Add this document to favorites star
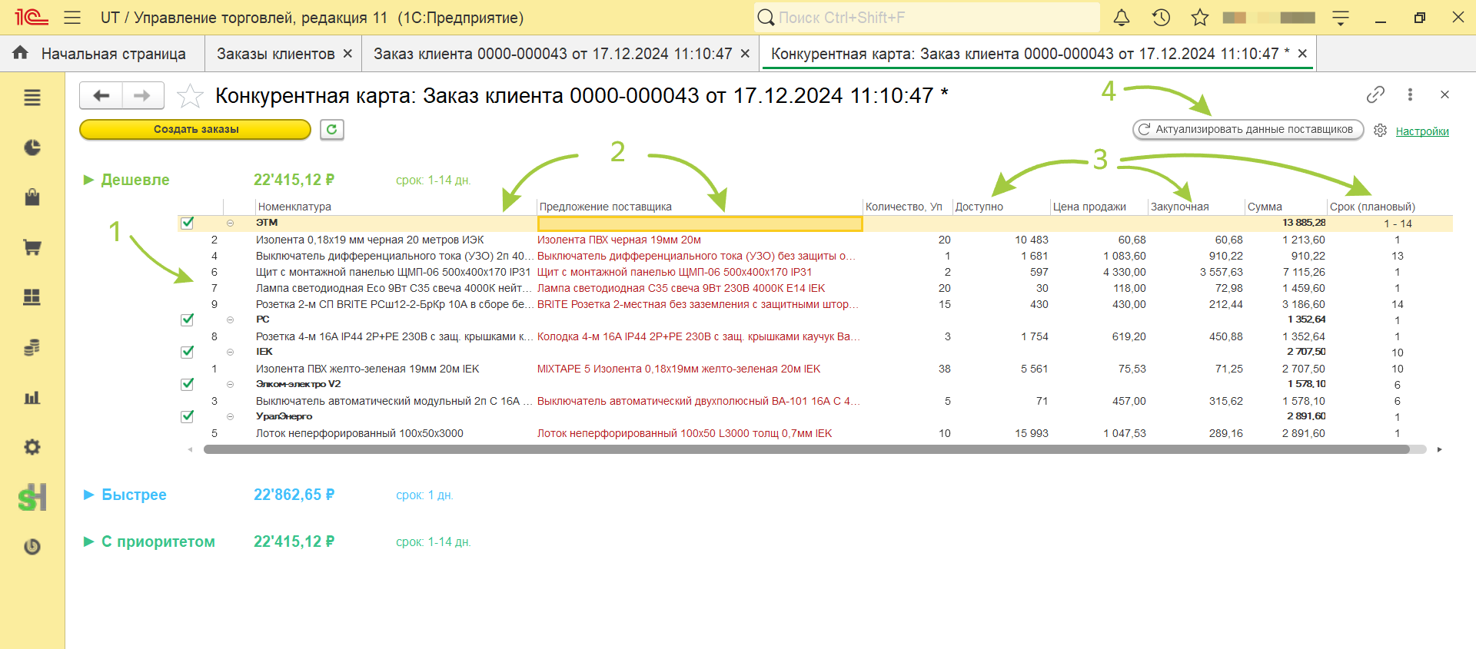The height and width of the screenshot is (649, 1476). pyautogui.click(x=190, y=96)
